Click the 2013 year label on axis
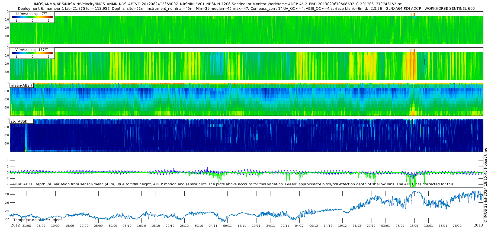The width and height of the screenshot is (488, 230). coord(478,225)
